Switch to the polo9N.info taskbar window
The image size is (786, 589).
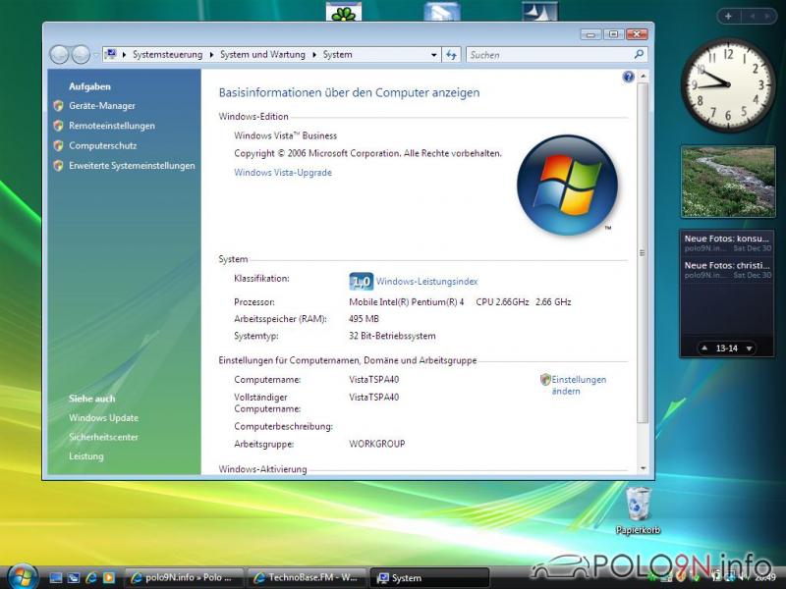click(184, 577)
